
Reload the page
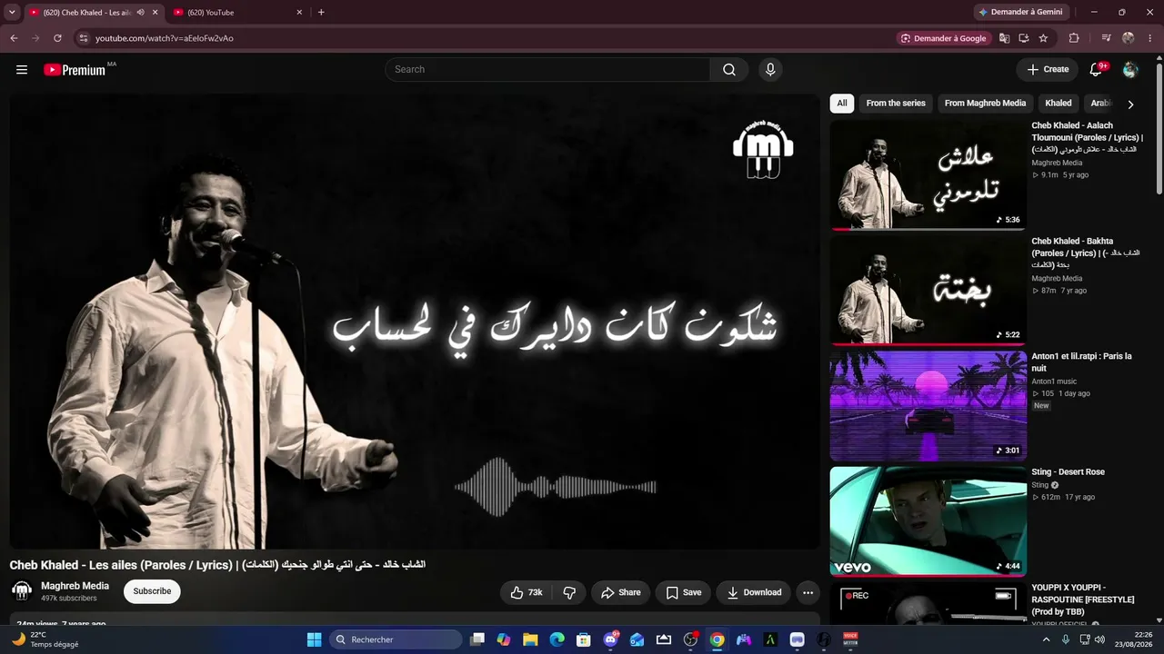[57, 38]
